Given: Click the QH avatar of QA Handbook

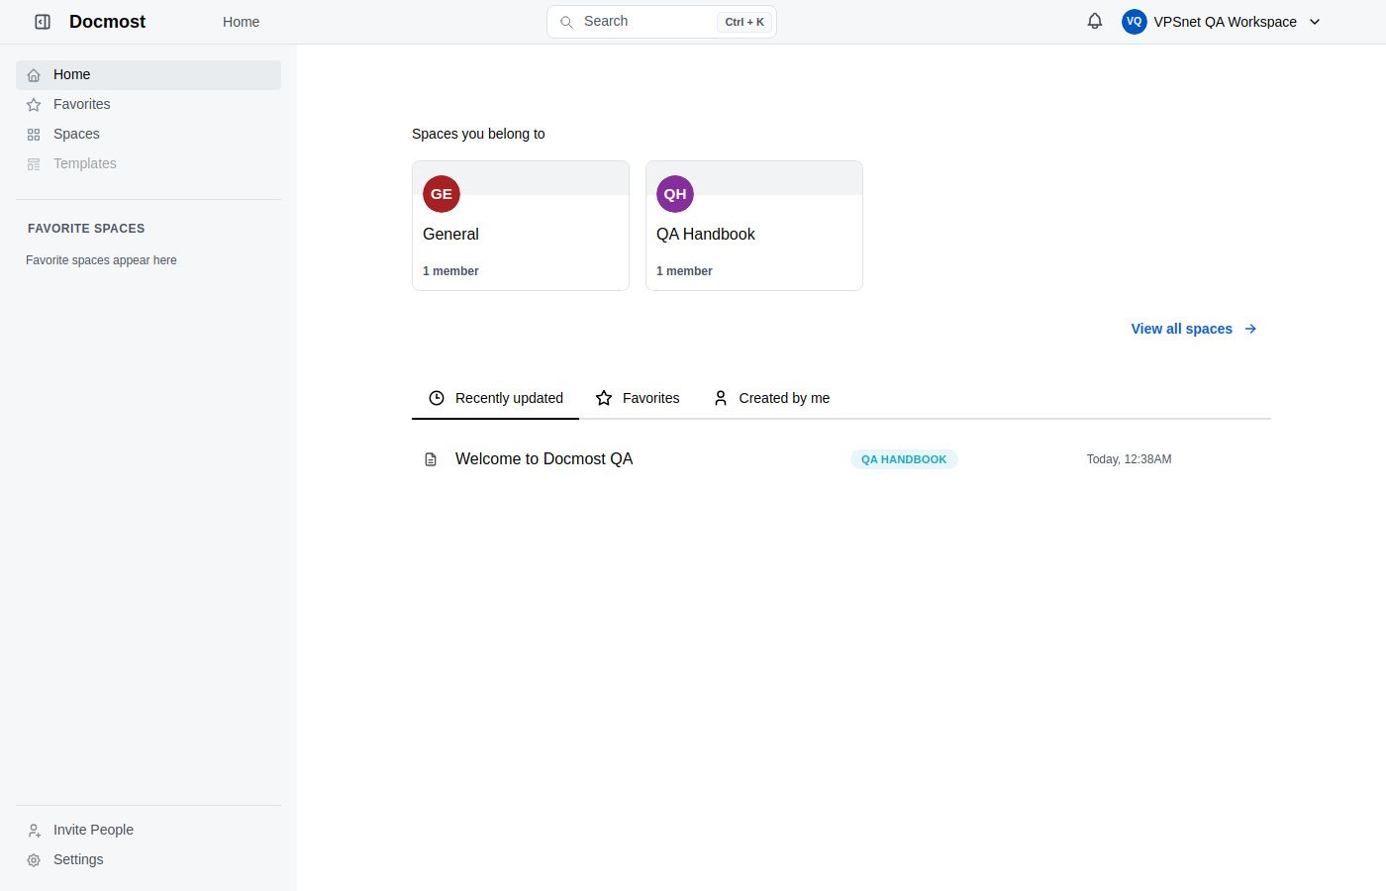Looking at the screenshot, I should 675,194.
